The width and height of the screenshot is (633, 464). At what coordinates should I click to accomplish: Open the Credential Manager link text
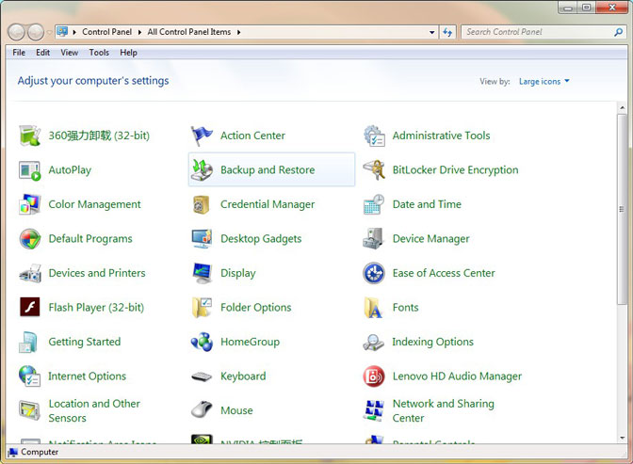coord(268,204)
